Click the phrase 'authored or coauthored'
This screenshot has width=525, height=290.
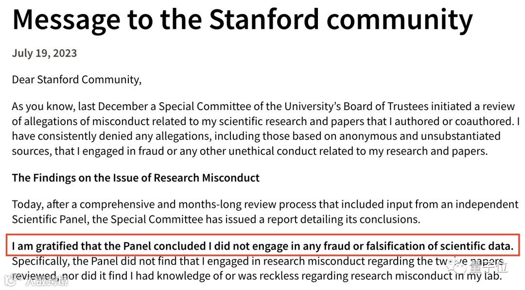tap(454, 121)
